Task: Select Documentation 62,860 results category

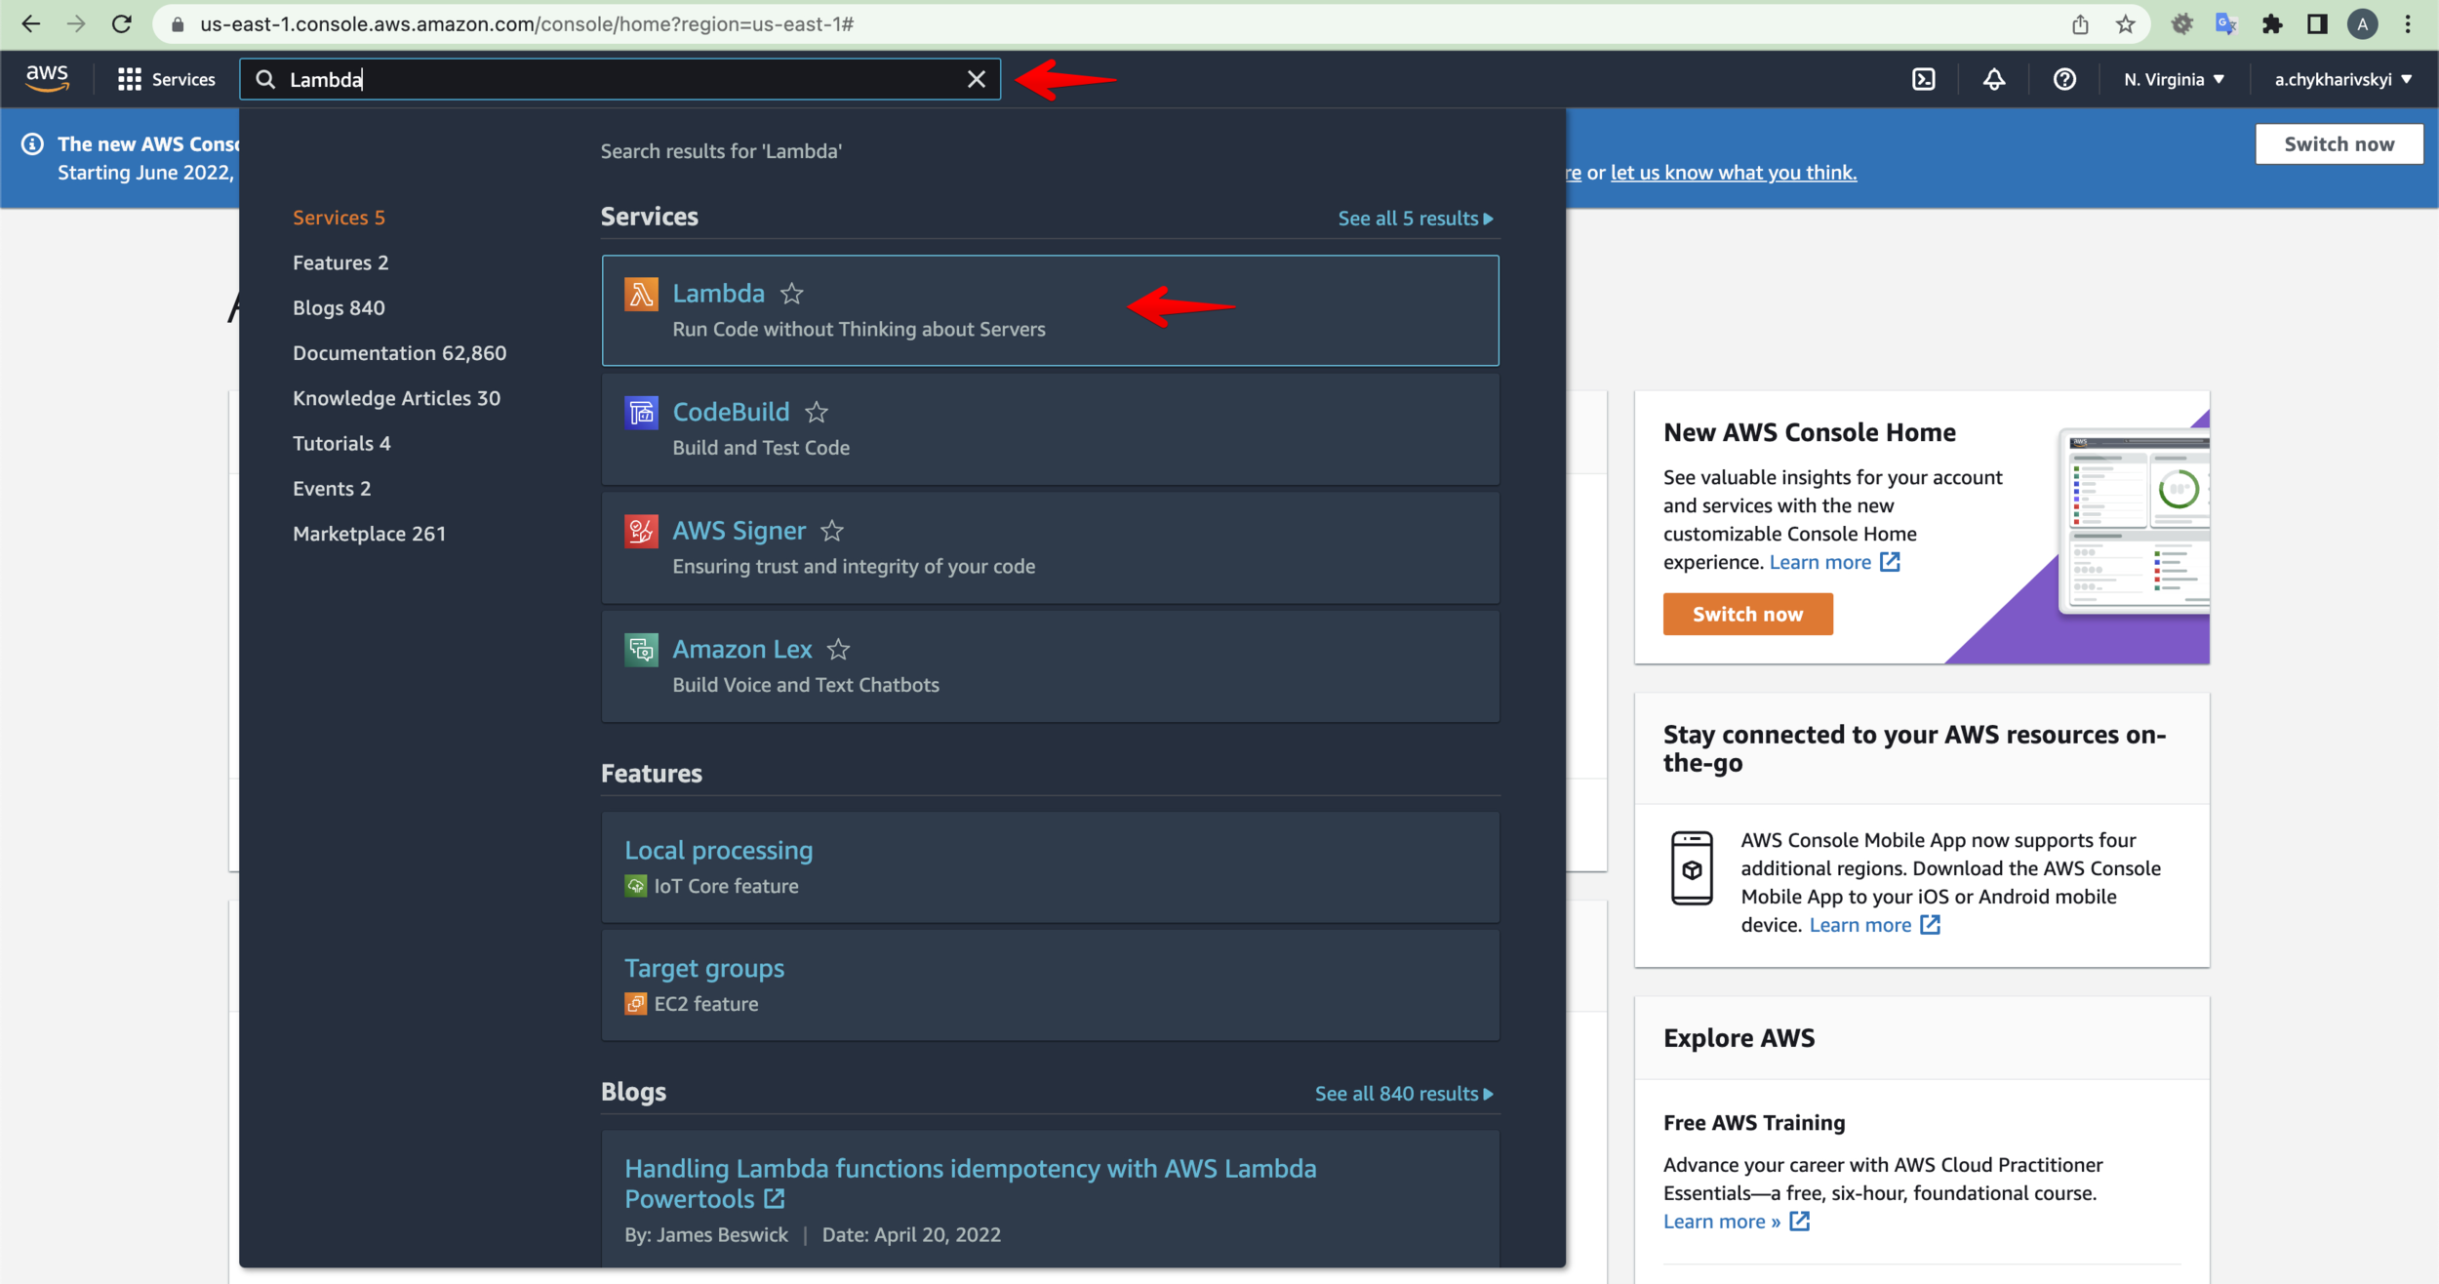Action: coord(399,353)
